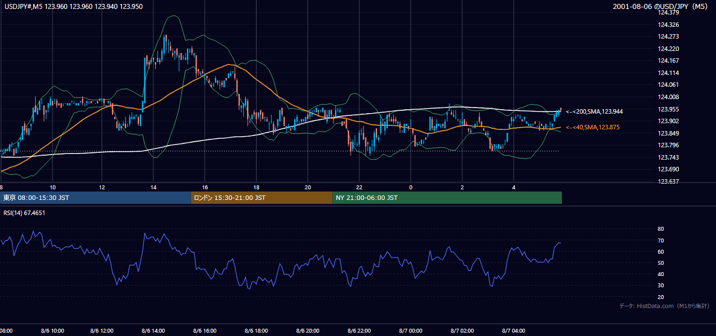This screenshot has width=716, height=336.
Task: Click the 123.849 price axis label
Action: (x=668, y=133)
